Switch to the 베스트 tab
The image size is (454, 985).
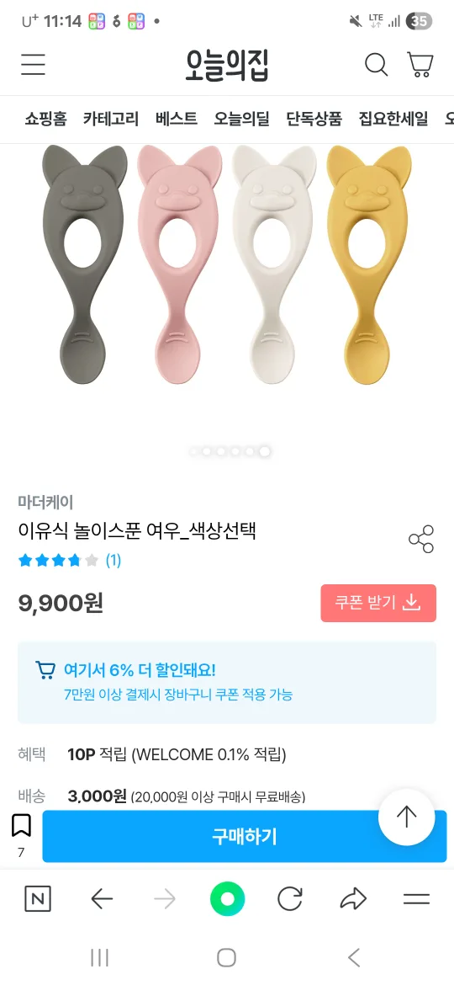click(x=177, y=118)
